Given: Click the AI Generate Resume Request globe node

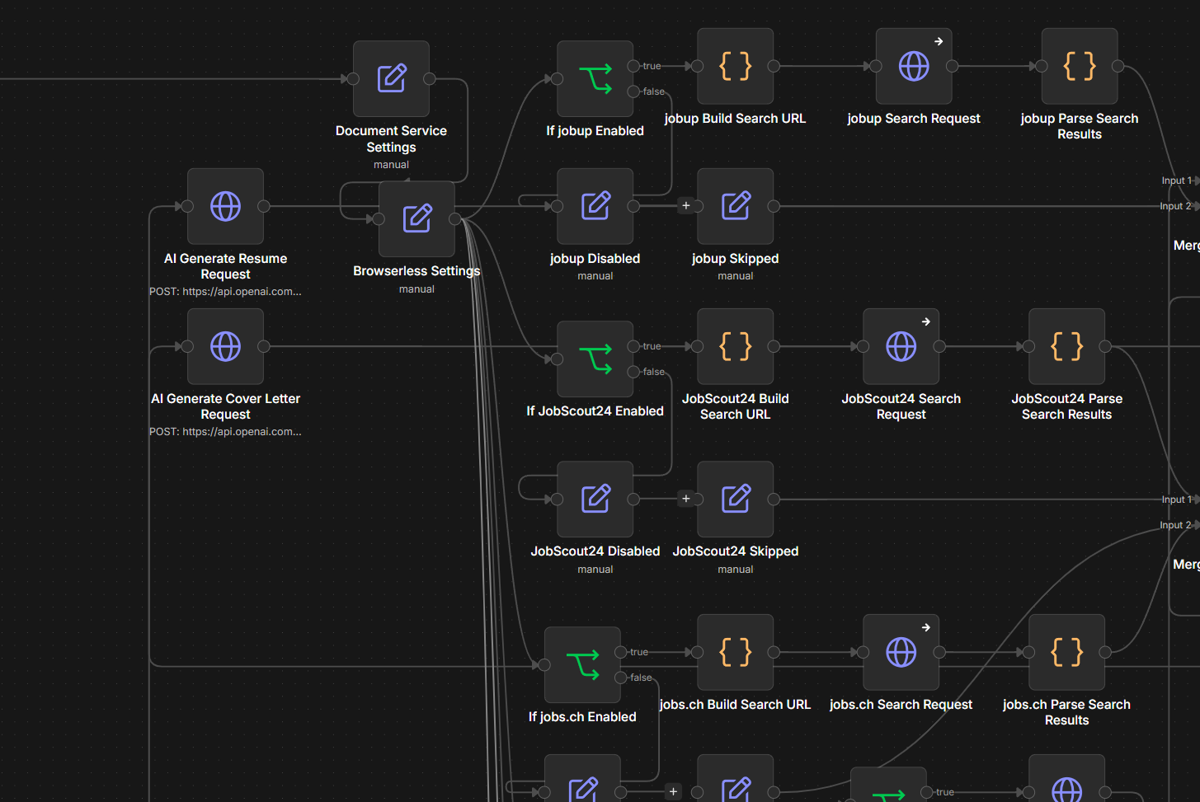Looking at the screenshot, I should click(225, 206).
